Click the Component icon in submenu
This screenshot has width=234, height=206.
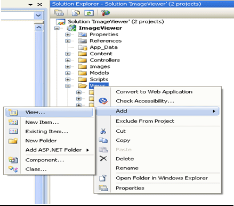(13, 160)
